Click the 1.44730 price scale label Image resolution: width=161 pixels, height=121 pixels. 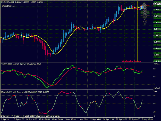(157, 35)
